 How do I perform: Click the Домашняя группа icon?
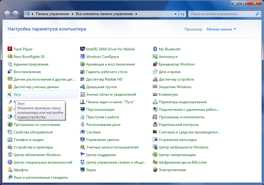click(83, 87)
